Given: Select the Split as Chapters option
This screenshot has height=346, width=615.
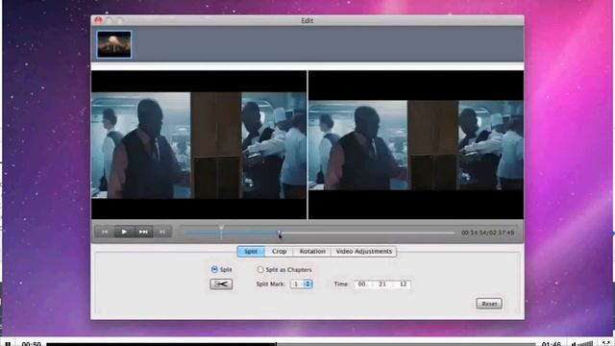Looking at the screenshot, I should click(x=260, y=269).
